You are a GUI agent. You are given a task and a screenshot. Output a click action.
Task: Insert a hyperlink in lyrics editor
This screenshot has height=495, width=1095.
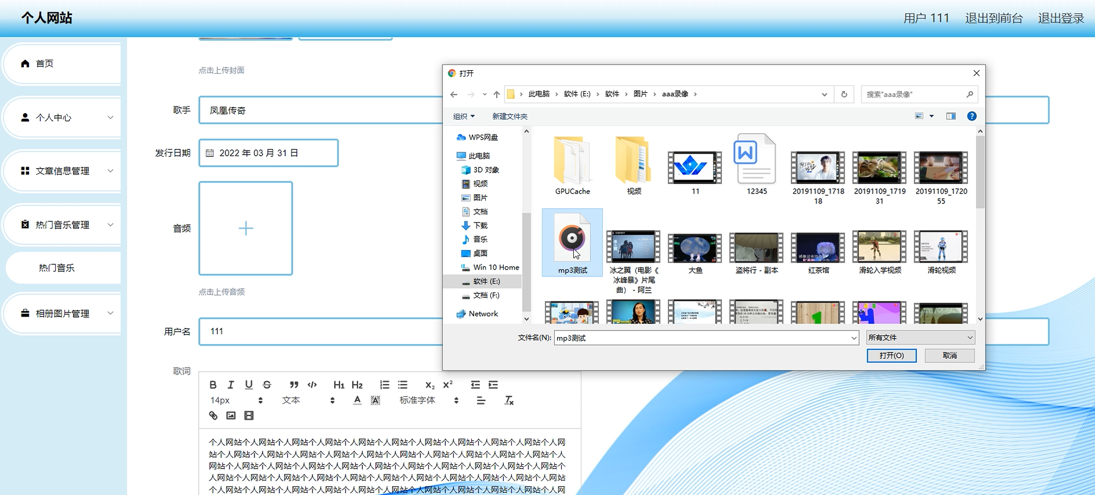click(213, 416)
